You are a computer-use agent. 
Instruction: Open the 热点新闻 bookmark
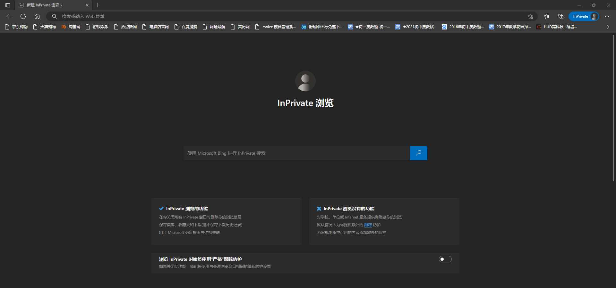(125, 27)
